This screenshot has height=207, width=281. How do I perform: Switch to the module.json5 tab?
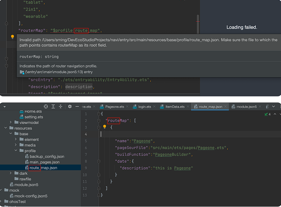click(246, 107)
